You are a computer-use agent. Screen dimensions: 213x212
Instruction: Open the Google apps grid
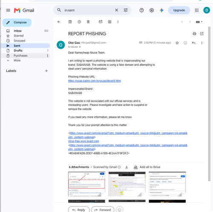[197, 10]
